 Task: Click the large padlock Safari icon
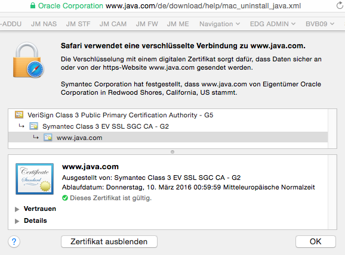point(28,60)
